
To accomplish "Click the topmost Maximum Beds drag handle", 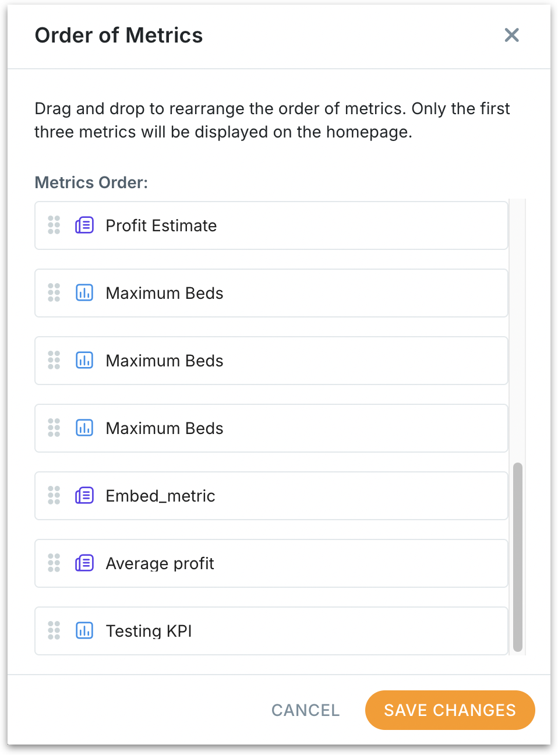I will [54, 292].
